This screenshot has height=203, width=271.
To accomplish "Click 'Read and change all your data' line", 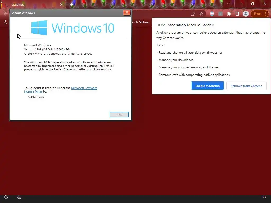I will click(191, 53).
